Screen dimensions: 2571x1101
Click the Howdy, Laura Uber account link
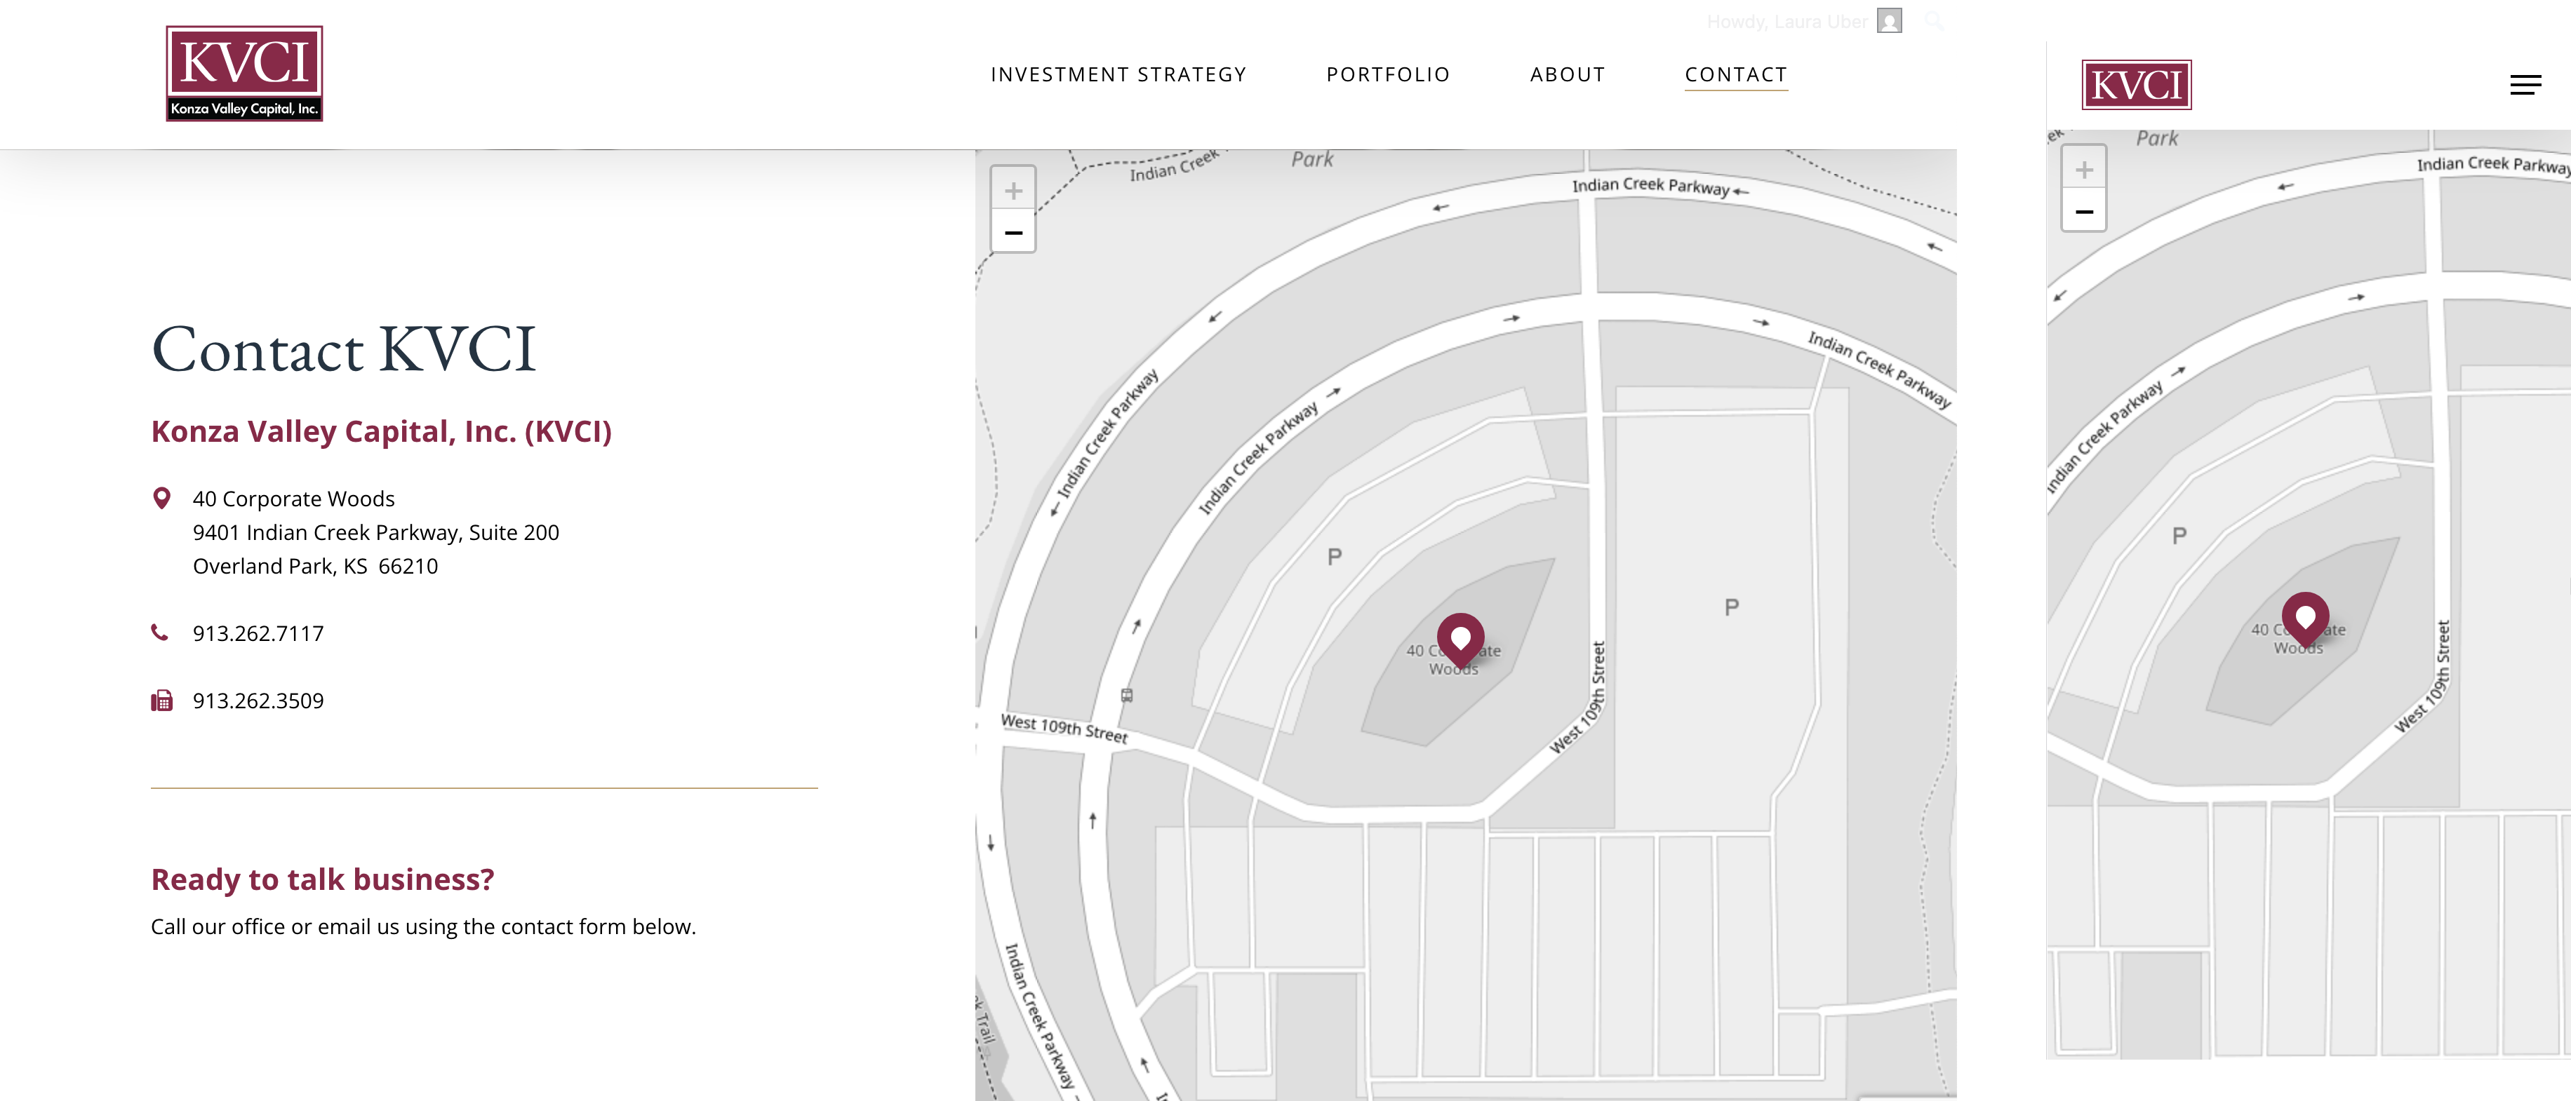click(1786, 22)
